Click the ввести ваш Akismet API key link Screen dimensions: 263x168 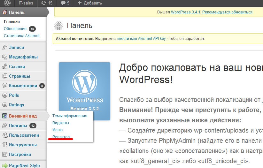click(x=141, y=39)
